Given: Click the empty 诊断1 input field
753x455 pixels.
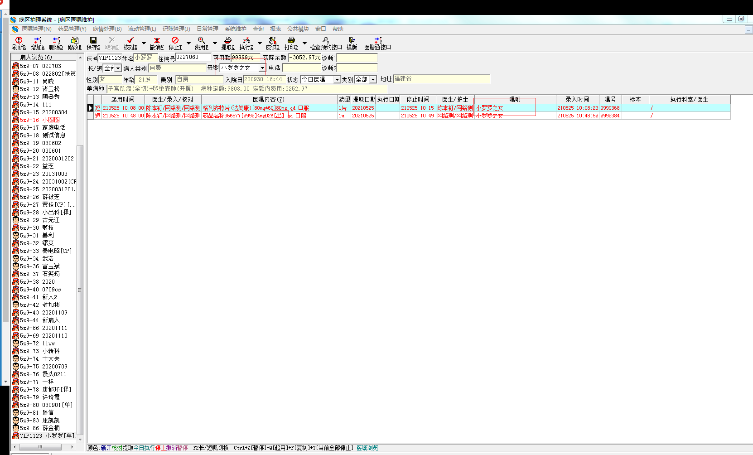Looking at the screenshot, I should click(x=357, y=58).
